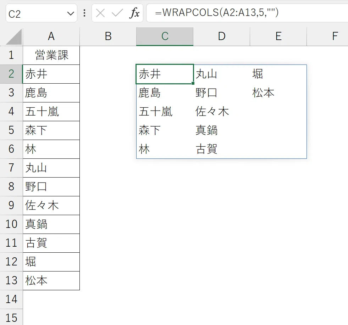Click cell A11 containing 古賀

coord(51,243)
